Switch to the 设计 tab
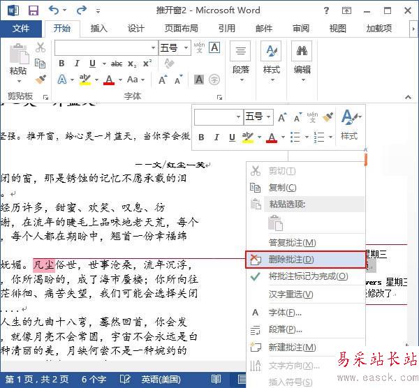Viewport: 419px width, 388px height. pyautogui.click(x=135, y=29)
